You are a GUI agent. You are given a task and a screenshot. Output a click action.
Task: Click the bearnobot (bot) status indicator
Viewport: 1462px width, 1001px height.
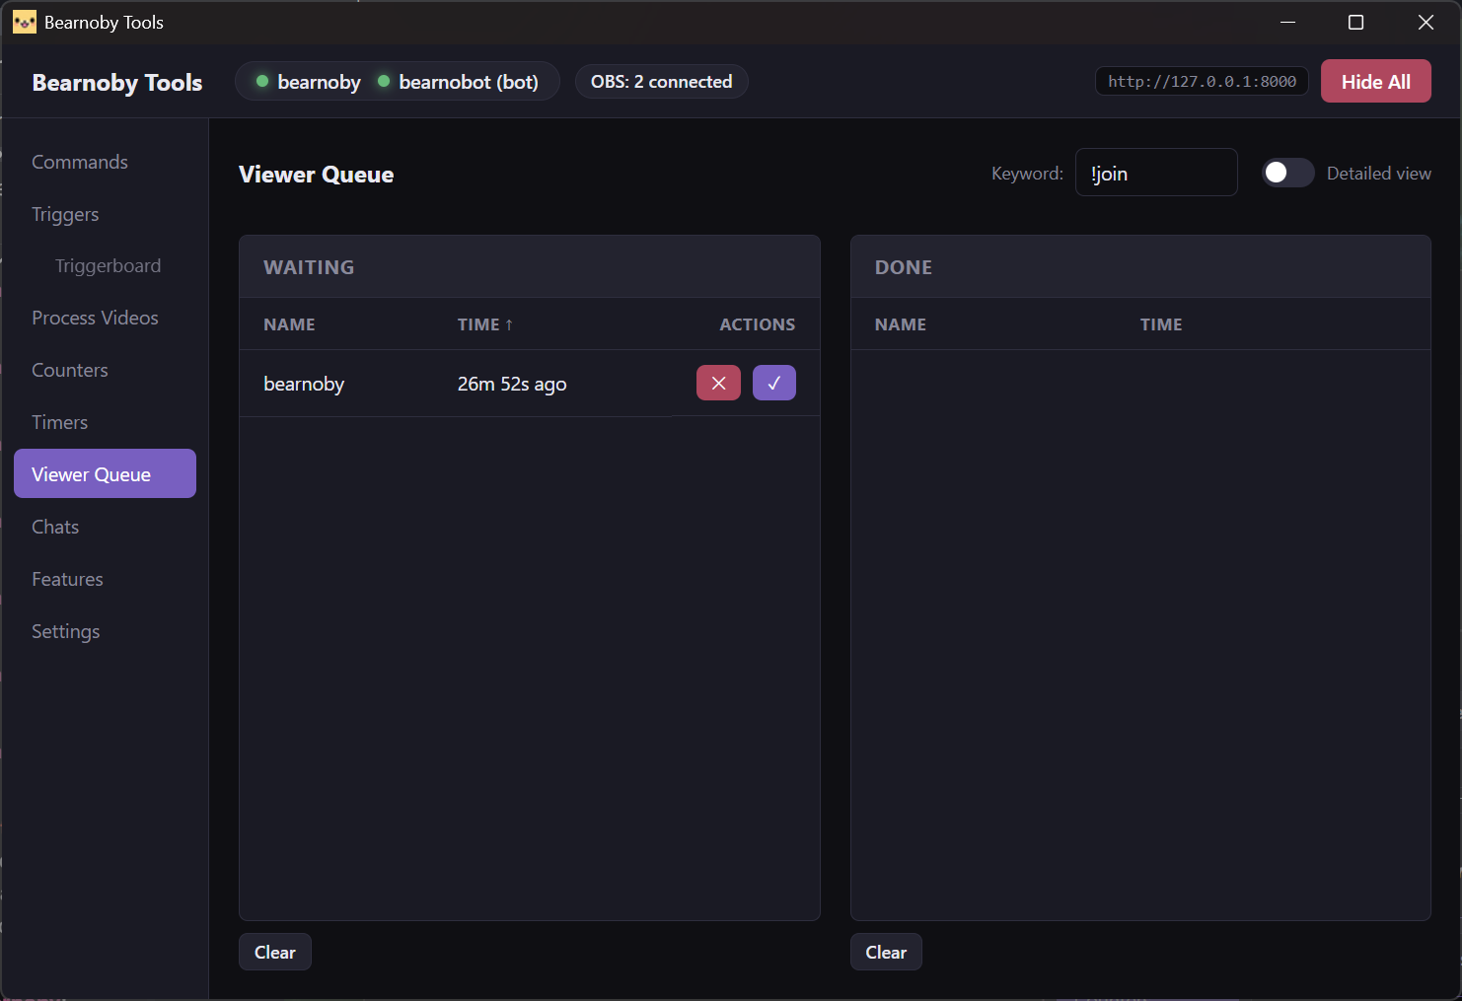tap(458, 82)
